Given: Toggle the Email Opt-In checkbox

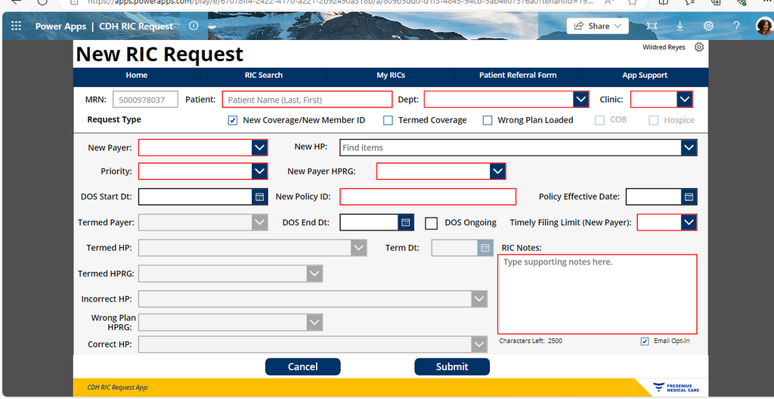Looking at the screenshot, I should (645, 342).
